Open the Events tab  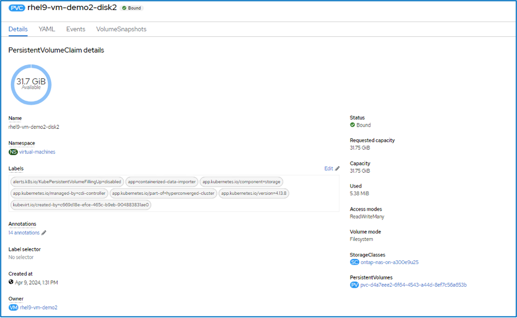coord(75,29)
